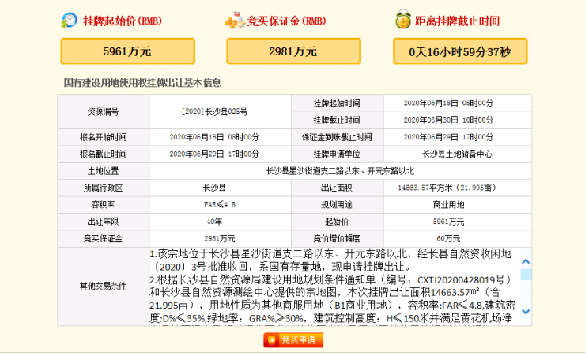Click the alarm clock icon beside 距离挂牌截止时间
Image resolution: width=585 pixels, height=353 pixels.
(403, 20)
